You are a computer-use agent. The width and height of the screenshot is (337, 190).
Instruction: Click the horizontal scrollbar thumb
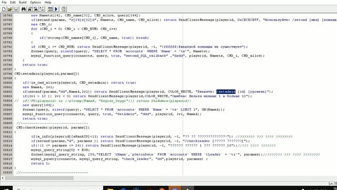point(39,178)
